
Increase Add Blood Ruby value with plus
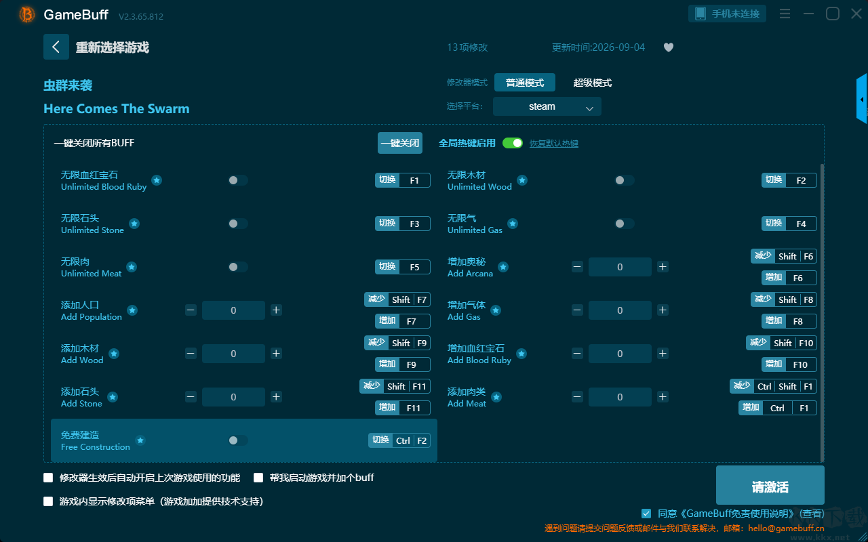(x=663, y=354)
